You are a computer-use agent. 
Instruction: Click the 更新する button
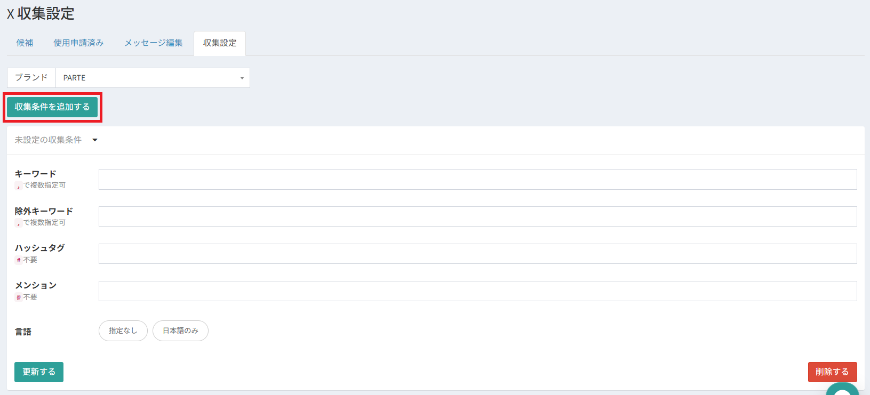click(39, 372)
